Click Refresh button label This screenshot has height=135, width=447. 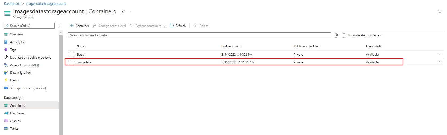pyautogui.click(x=181, y=26)
